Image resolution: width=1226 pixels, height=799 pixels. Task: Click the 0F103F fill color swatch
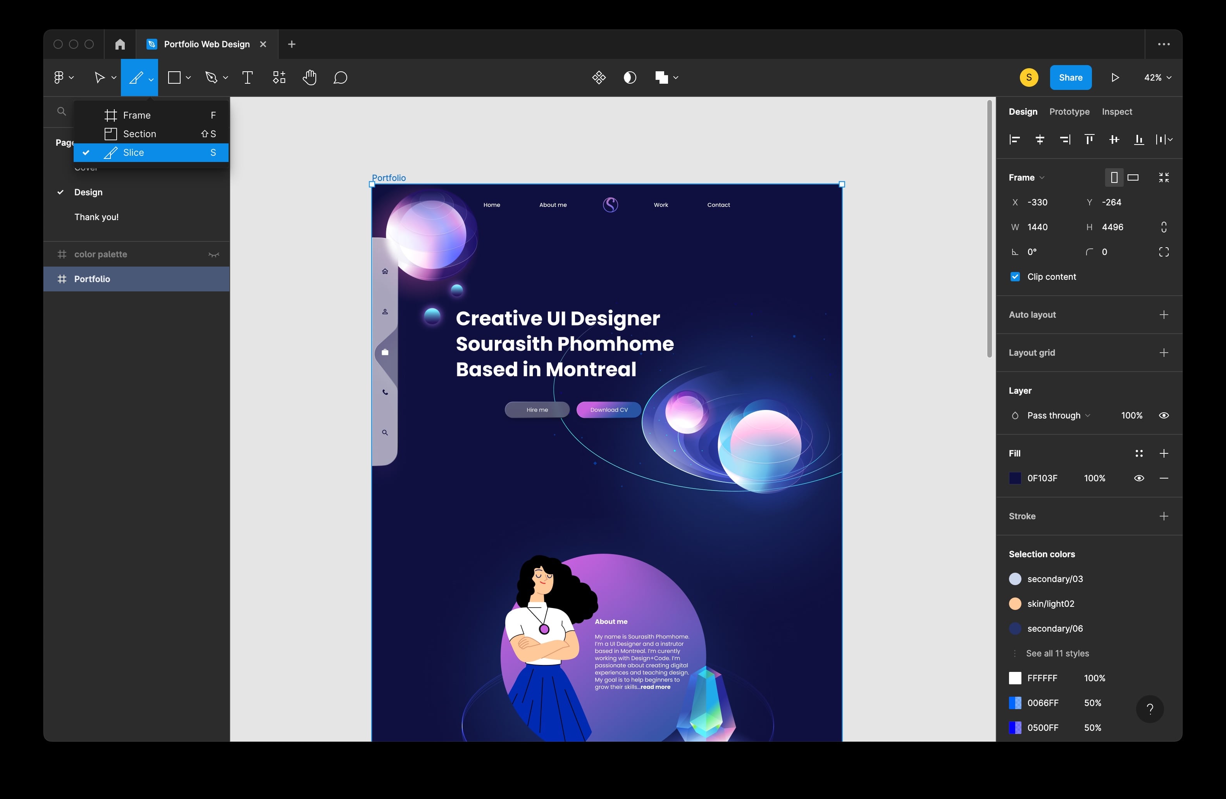point(1015,478)
